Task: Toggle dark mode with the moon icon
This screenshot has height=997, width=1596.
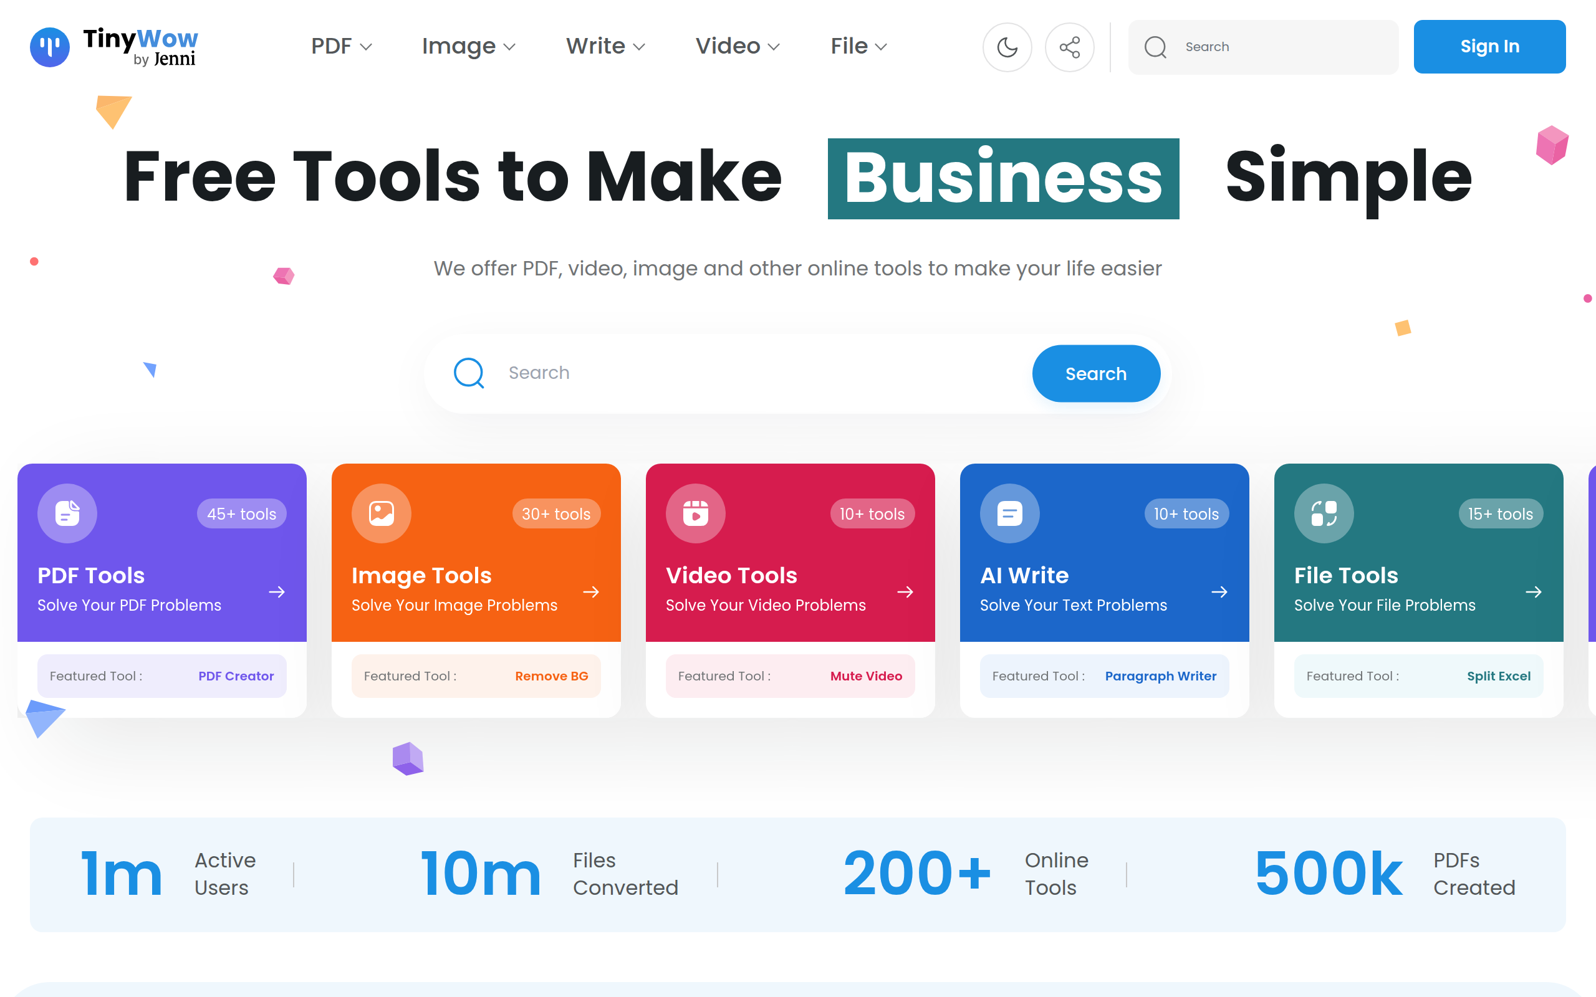Action: (x=1007, y=47)
